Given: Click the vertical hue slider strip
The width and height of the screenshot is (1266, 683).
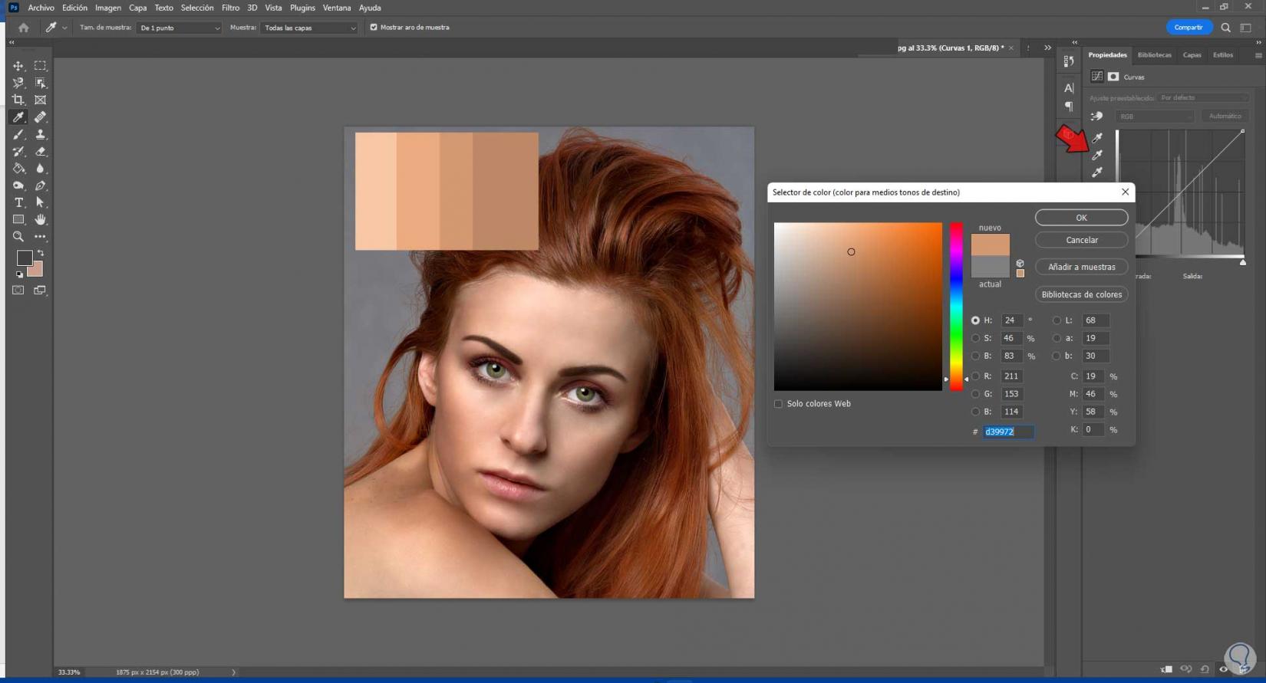Looking at the screenshot, I should click(956, 307).
